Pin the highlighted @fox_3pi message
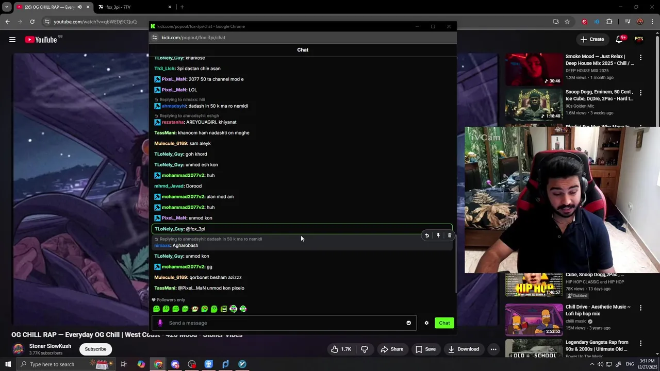The height and width of the screenshot is (371, 660). (x=438, y=235)
